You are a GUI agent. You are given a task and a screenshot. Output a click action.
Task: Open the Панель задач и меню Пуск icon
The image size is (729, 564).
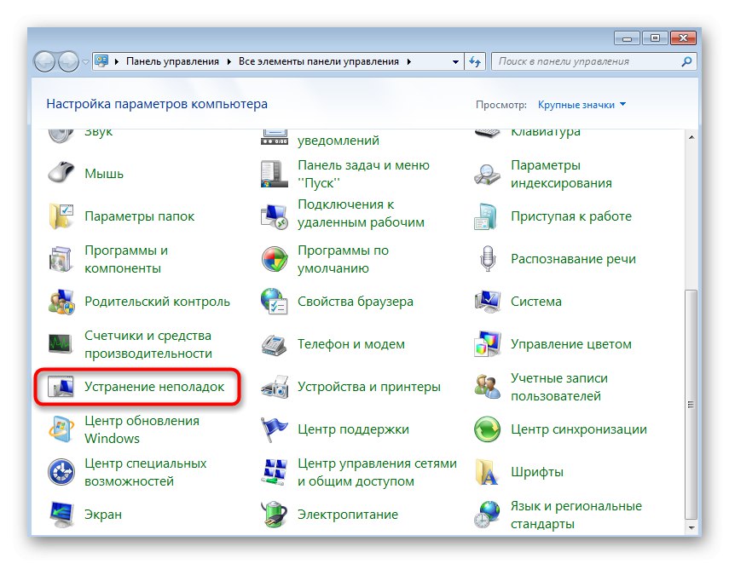[x=275, y=174]
